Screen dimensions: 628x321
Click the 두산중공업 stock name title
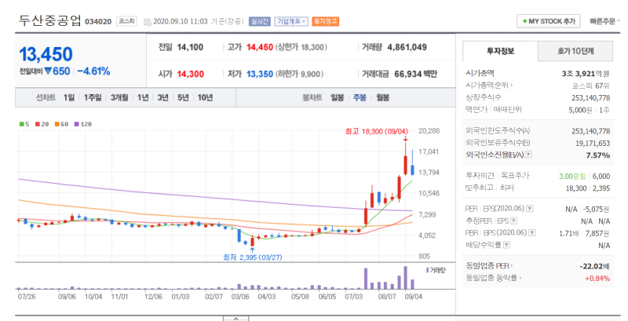pos(50,21)
